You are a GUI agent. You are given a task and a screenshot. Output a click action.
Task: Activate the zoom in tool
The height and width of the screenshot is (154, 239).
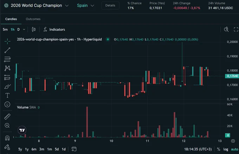pyautogui.click(x=7, y=125)
